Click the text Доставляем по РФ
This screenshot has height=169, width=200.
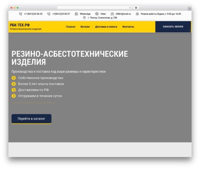[x=34, y=90]
